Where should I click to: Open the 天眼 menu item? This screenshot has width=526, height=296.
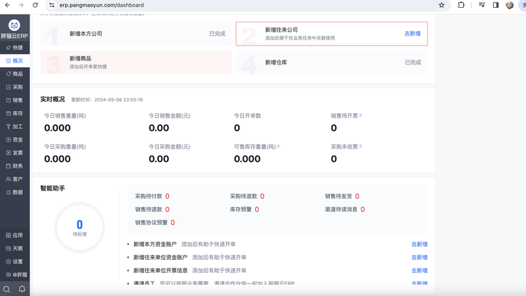coord(14,249)
